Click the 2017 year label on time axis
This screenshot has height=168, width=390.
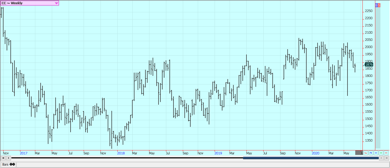point(24,153)
